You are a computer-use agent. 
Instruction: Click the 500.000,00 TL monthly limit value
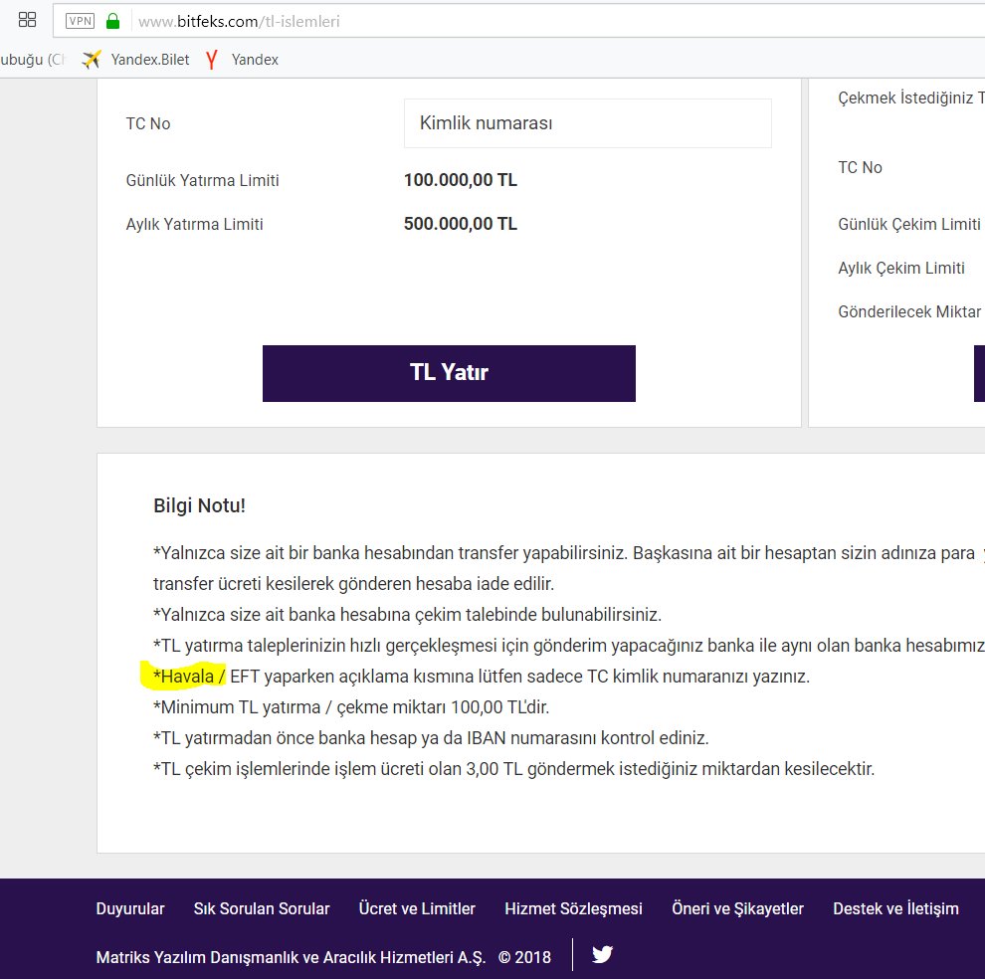click(x=461, y=224)
